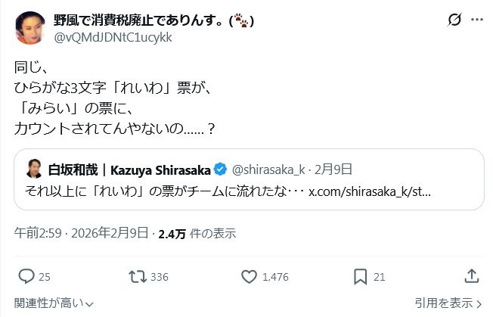Click the share upload icon
The image size is (493, 317).
tap(471, 277)
